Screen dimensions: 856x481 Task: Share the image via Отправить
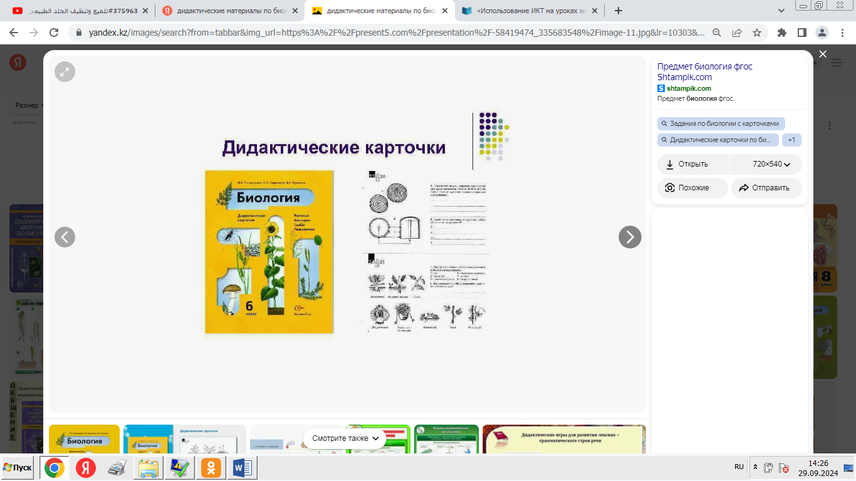pos(766,188)
